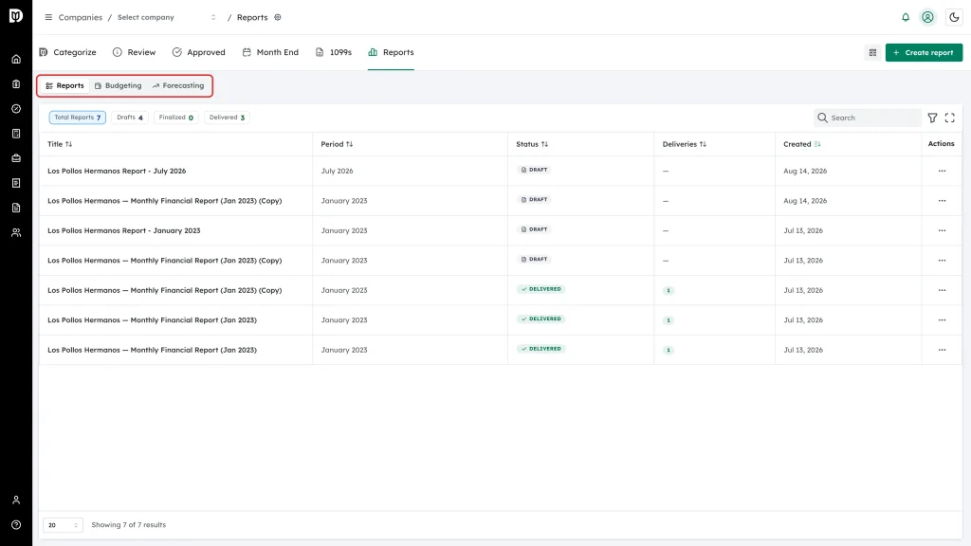Expand table to fullscreen
The image size is (971, 546).
(950, 118)
